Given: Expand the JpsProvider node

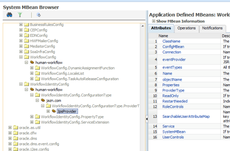Looking at the screenshot, I should 48,111.
